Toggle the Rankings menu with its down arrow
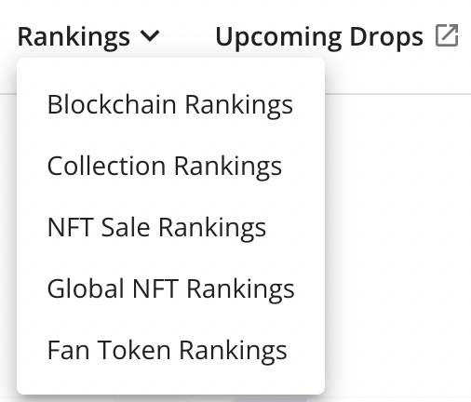Screen dimensions: 471x402 (150, 36)
